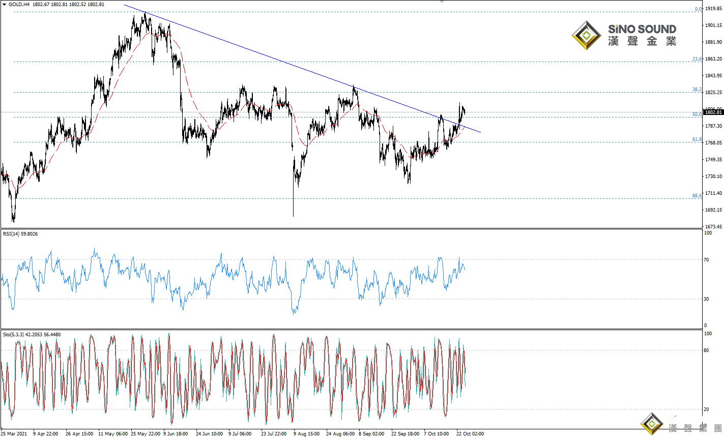Click the 22 Oct 02:00 date label
The image size is (724, 438).
(x=470, y=434)
